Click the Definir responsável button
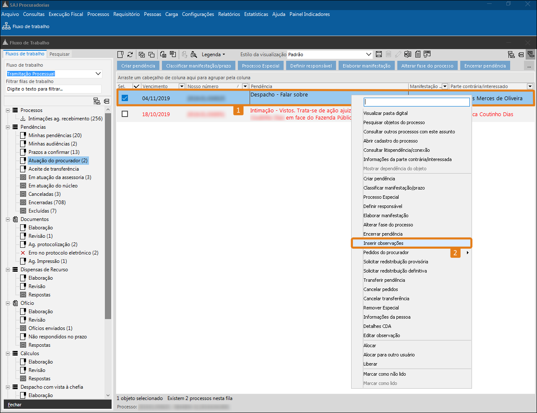Screen dimensions: 537x413 (x=311, y=66)
